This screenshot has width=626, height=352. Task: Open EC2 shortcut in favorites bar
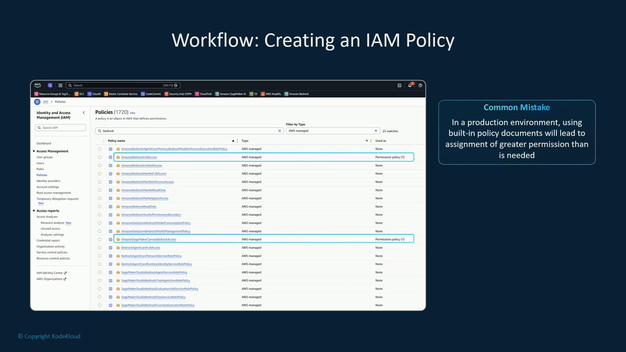pos(79,94)
